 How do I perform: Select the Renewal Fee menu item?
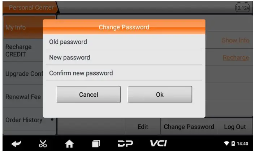coord(23,97)
